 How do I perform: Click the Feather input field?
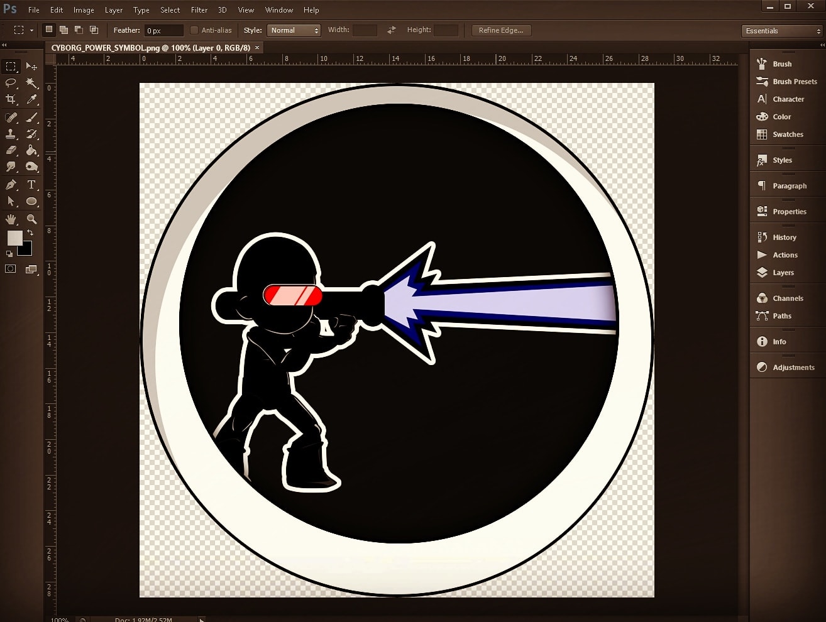tap(163, 30)
